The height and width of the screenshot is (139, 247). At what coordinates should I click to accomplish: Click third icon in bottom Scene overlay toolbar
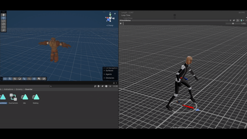15,79
